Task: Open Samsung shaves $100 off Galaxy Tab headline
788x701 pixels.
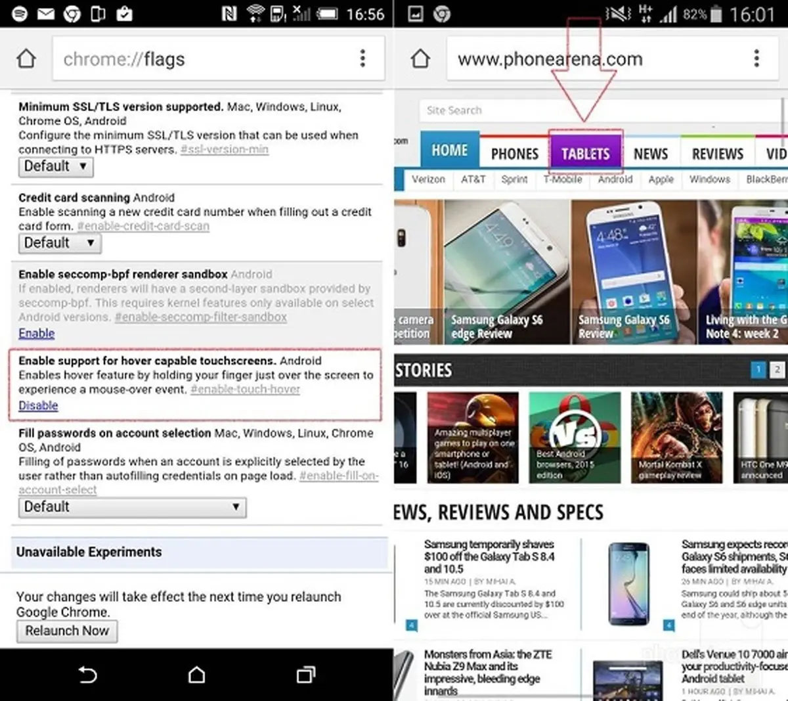Action: pyautogui.click(x=489, y=556)
